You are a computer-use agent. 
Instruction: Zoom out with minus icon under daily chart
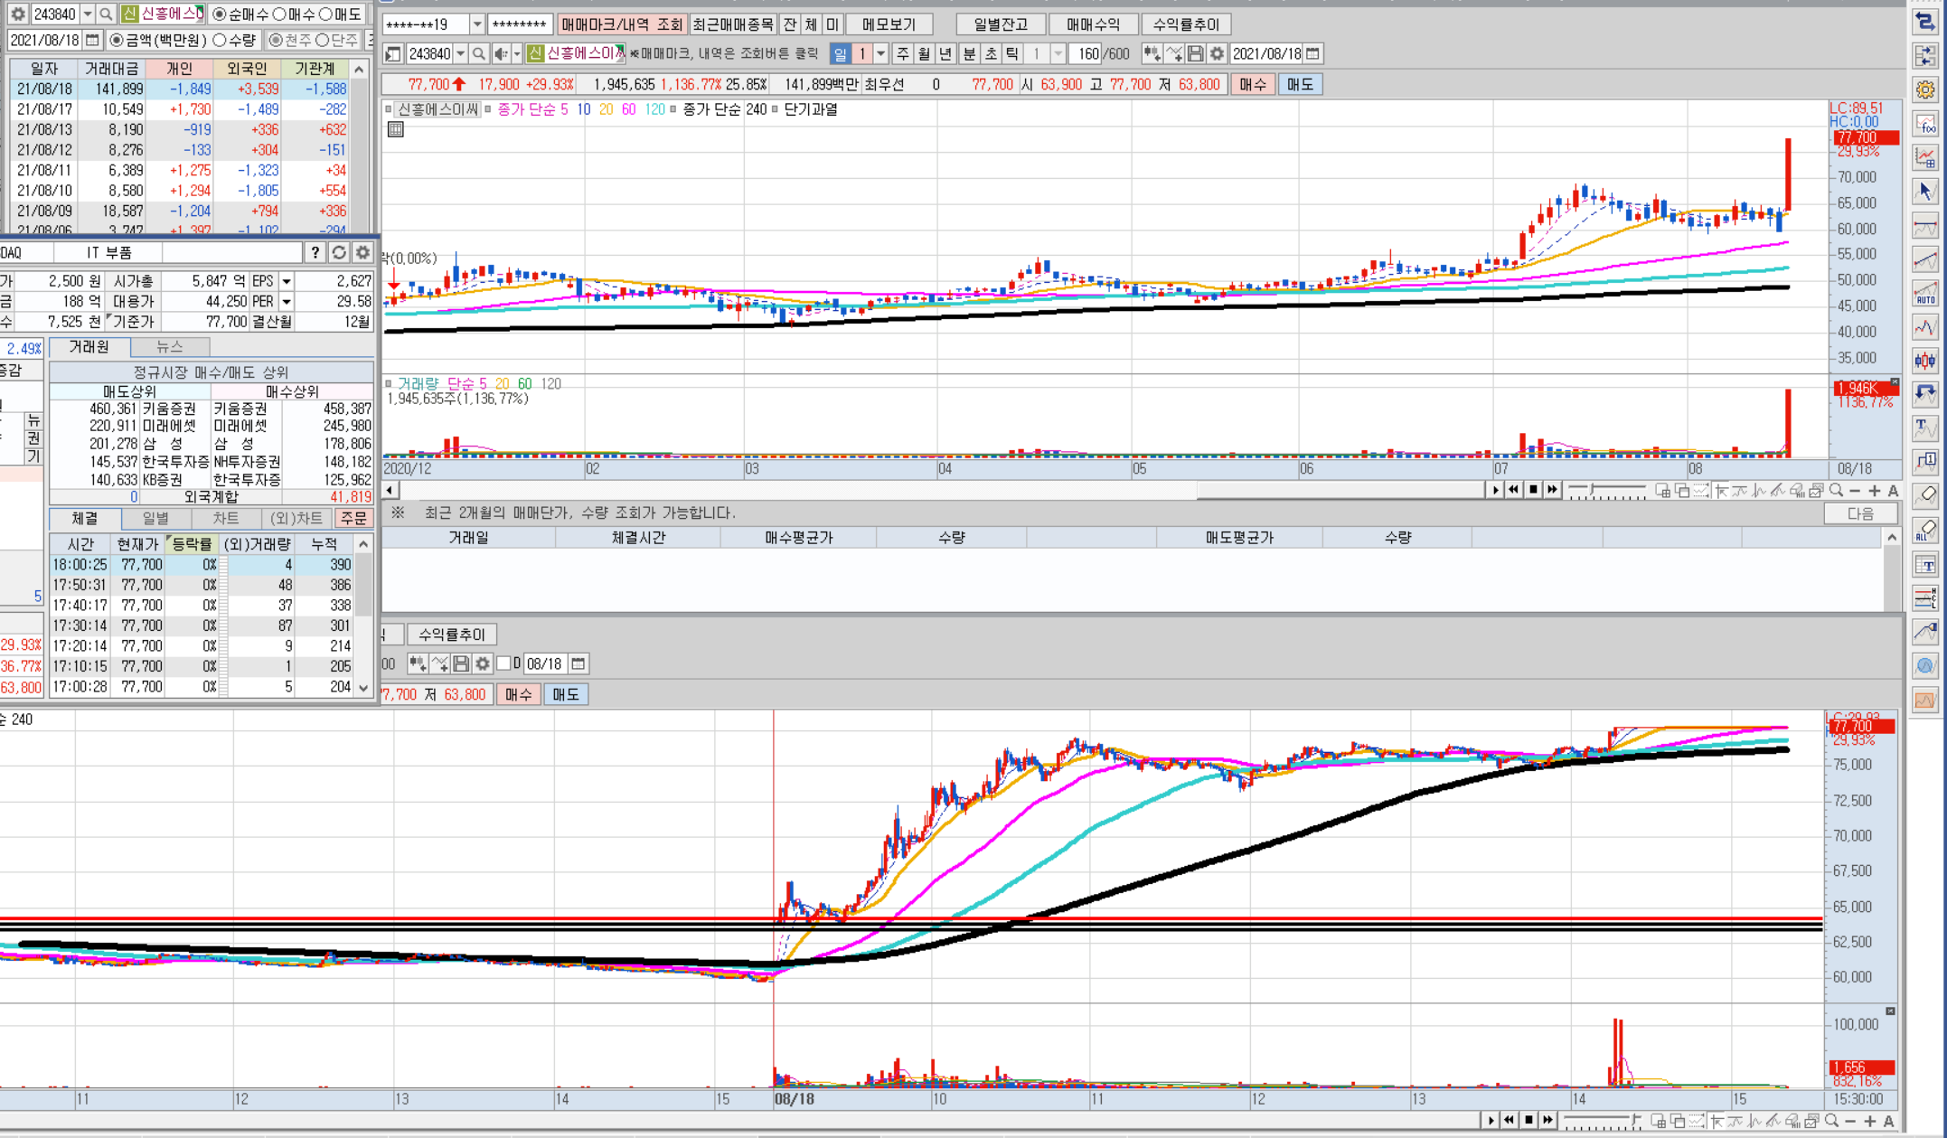pos(1855,490)
